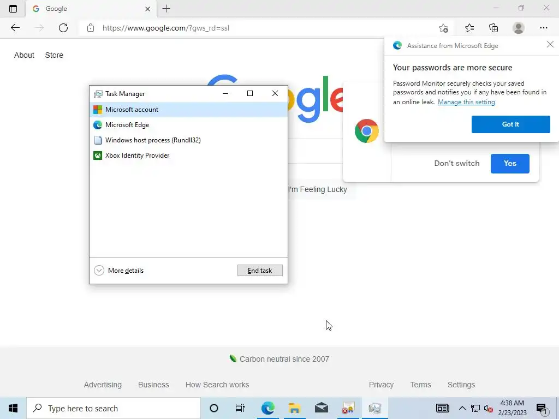Open Cortana circle icon on taskbar

coord(214,408)
